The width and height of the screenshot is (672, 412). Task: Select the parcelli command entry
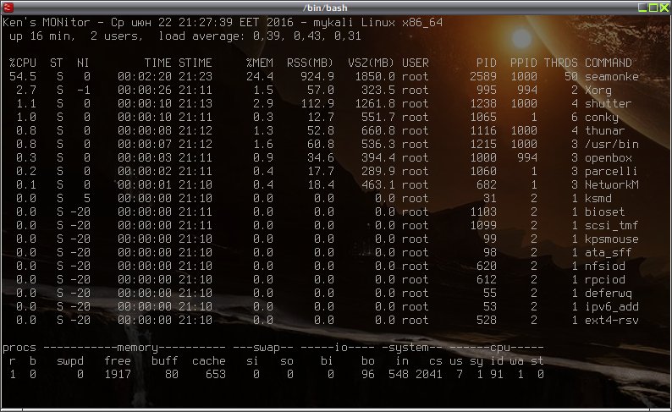click(x=612, y=171)
